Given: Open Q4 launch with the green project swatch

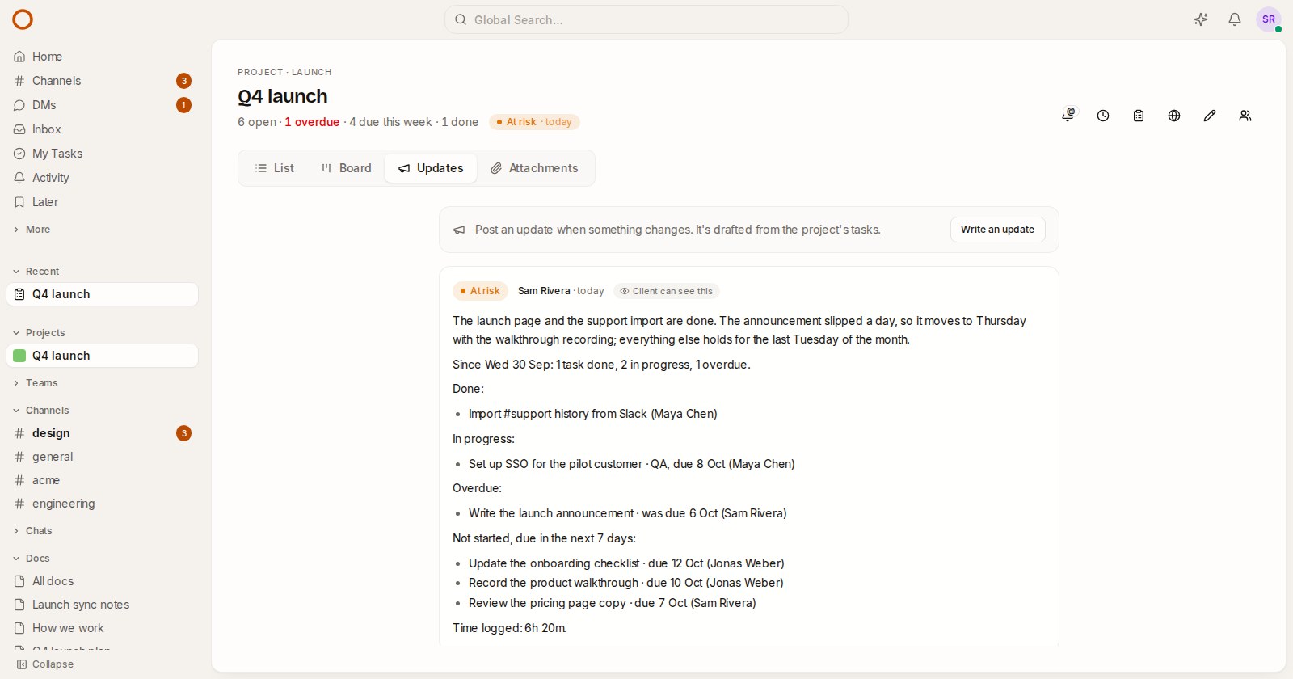Looking at the screenshot, I should pyautogui.click(x=102, y=356).
